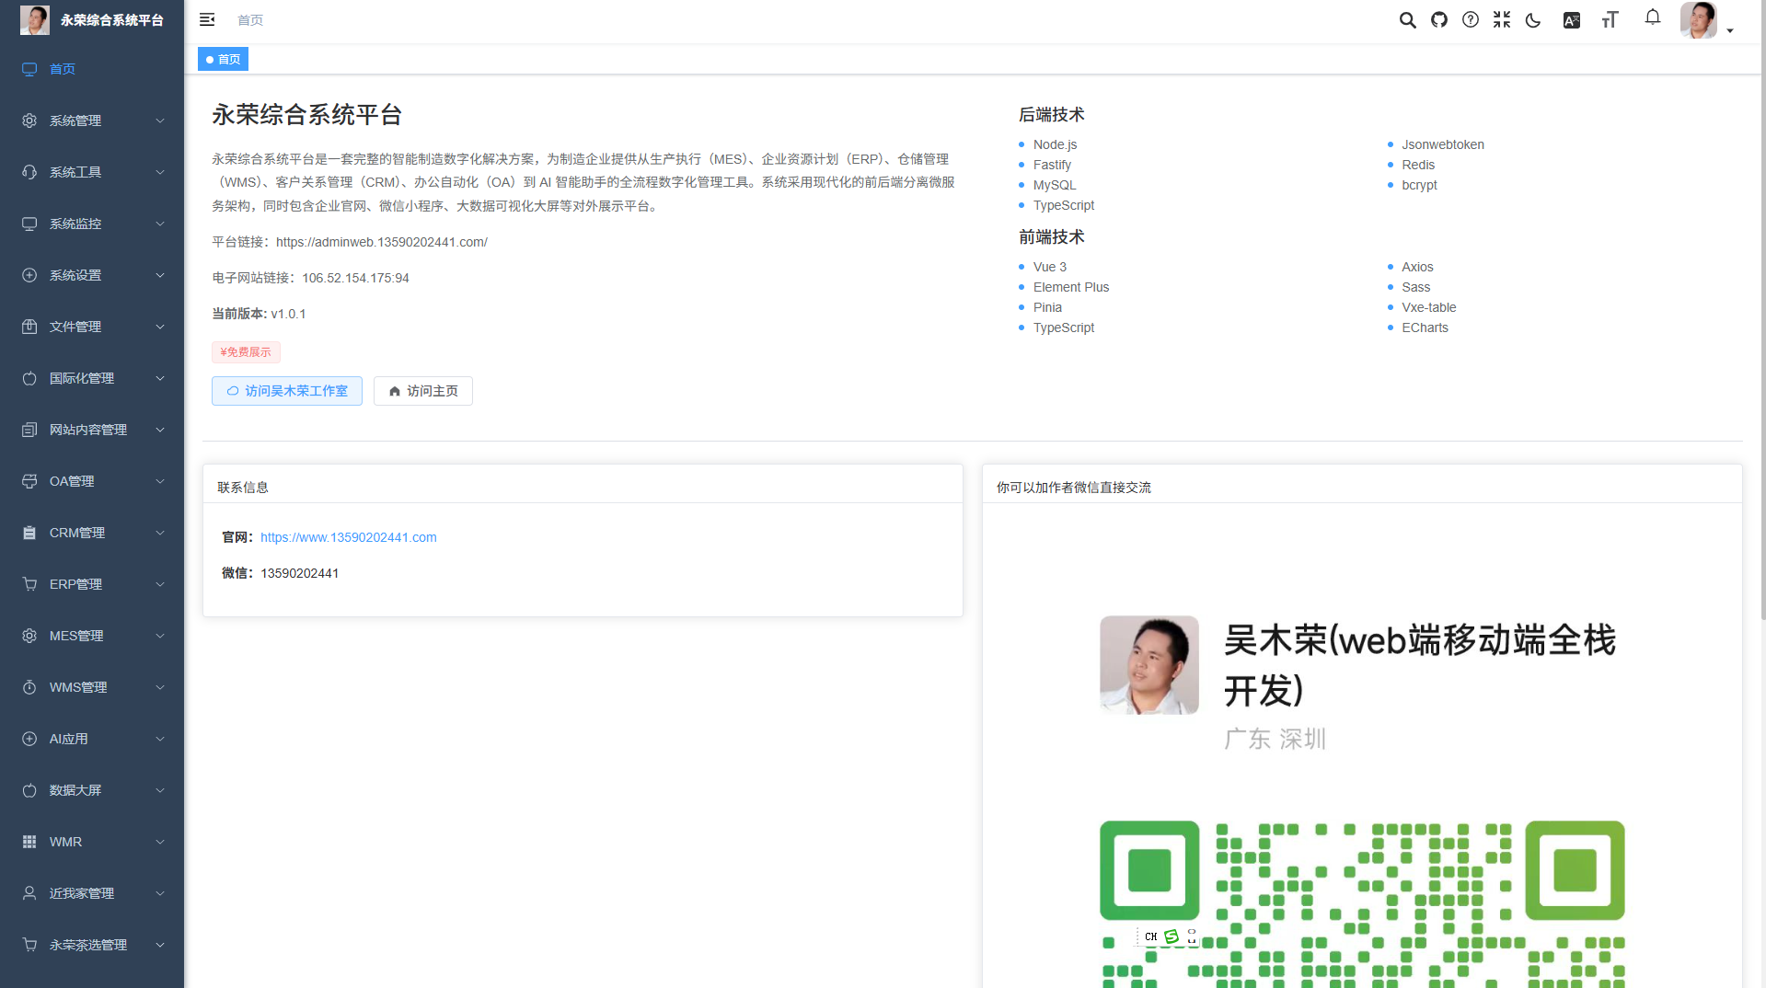1766x988 pixels.
Task: Click the MES管理 gear icon
Action: (29, 636)
